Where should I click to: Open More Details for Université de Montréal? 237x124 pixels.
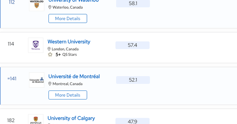[68, 95]
